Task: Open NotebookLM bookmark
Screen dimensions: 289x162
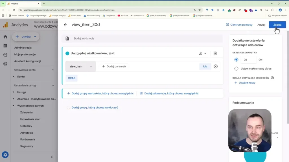Action: point(137,16)
